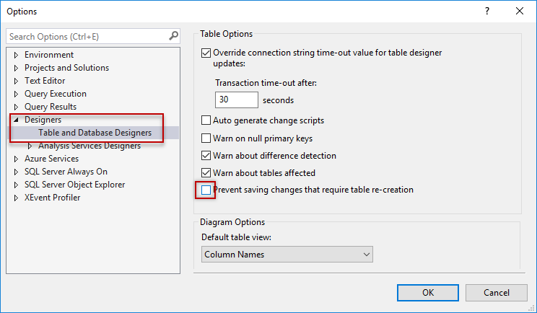Select the Text Editor category
The height and width of the screenshot is (313, 537).
click(x=45, y=81)
